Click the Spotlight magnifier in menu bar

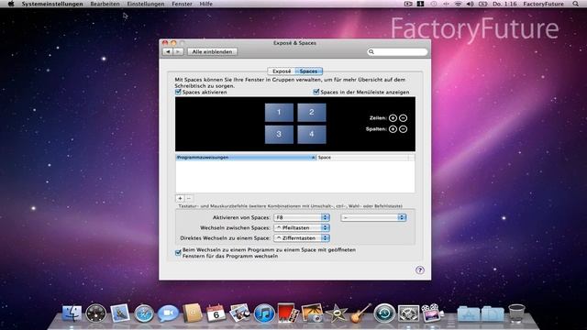click(575, 4)
